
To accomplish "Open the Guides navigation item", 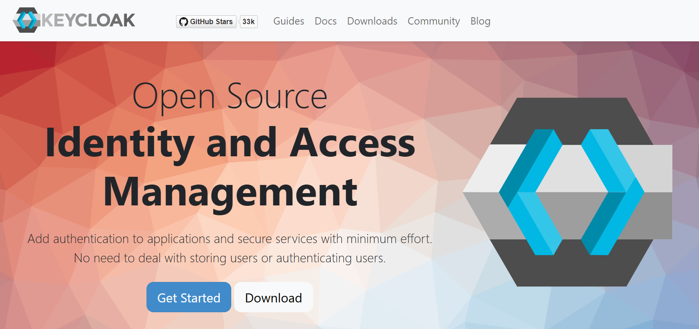I will pos(289,21).
